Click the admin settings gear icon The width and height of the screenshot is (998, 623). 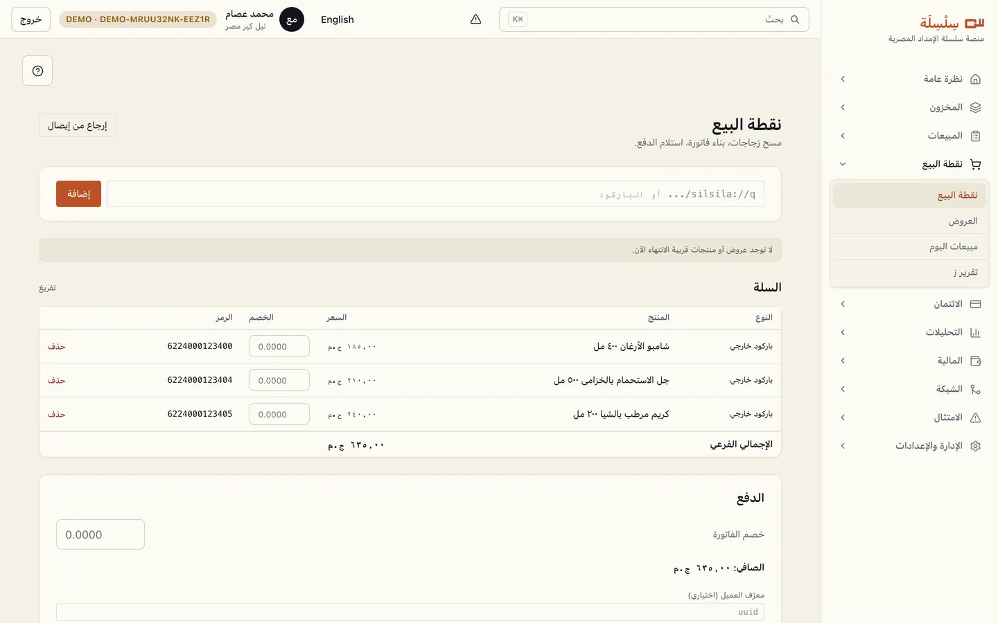(x=976, y=446)
